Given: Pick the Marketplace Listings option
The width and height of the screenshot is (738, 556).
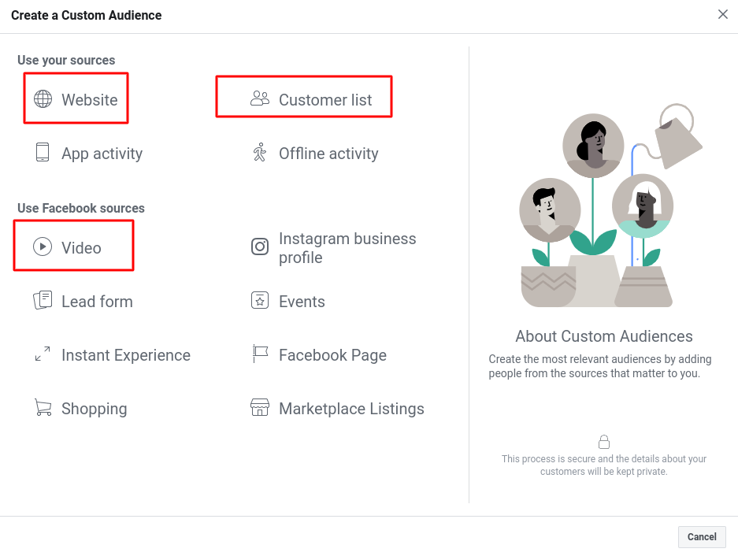Looking at the screenshot, I should click(351, 409).
